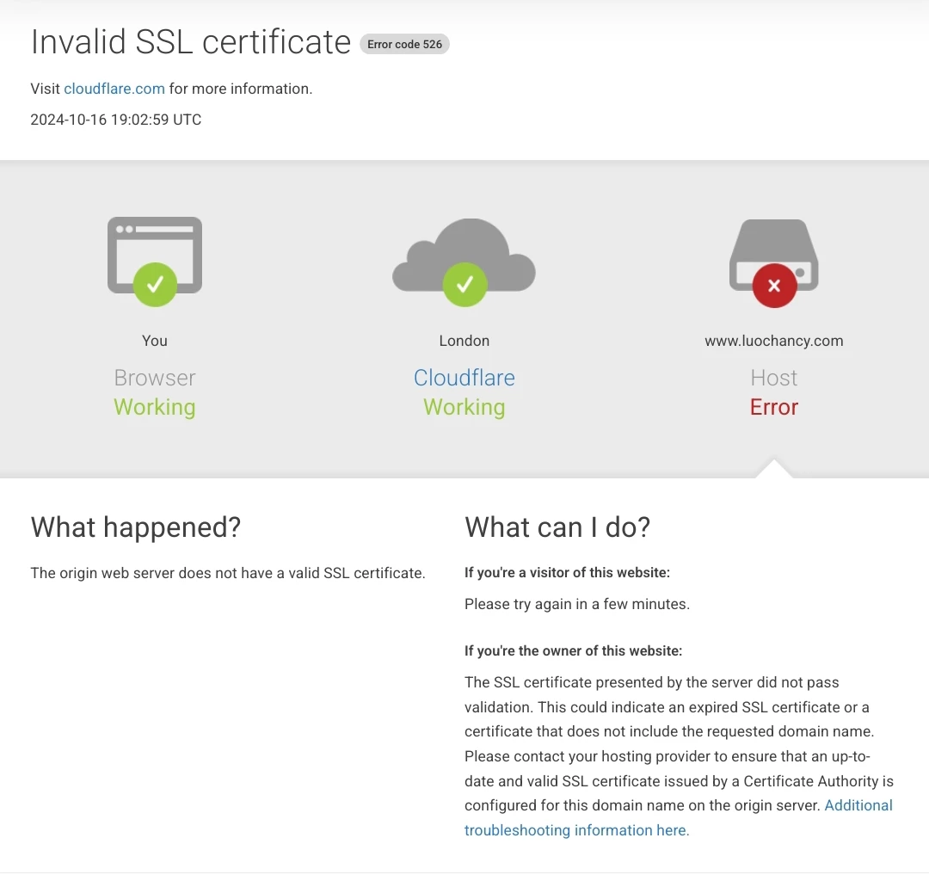
Task: Click the server host icon with red X
Action: pos(774,263)
